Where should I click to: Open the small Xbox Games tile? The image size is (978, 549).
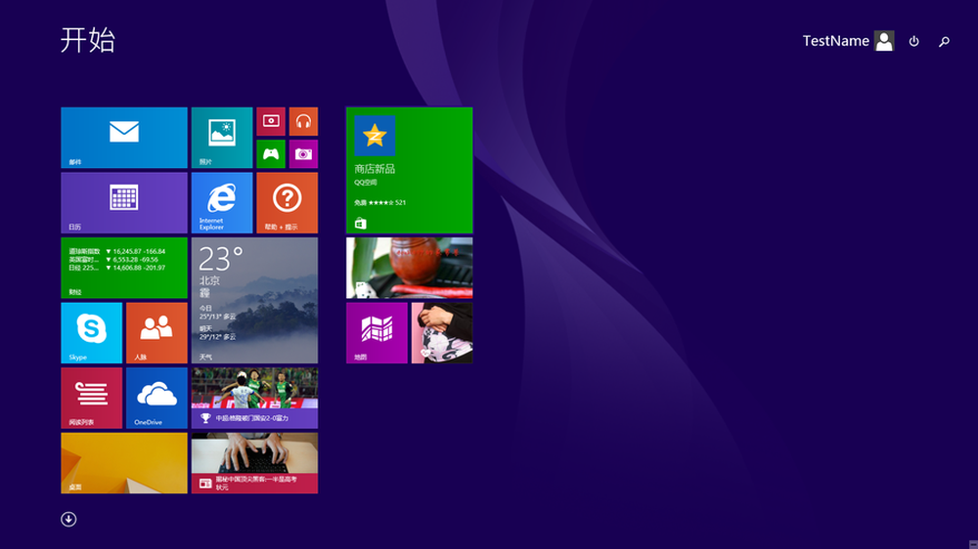click(271, 154)
